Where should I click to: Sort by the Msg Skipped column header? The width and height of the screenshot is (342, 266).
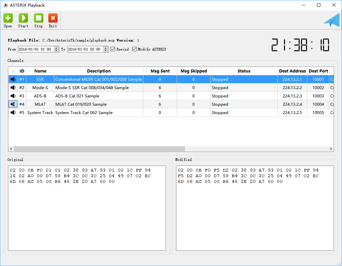tap(194, 71)
